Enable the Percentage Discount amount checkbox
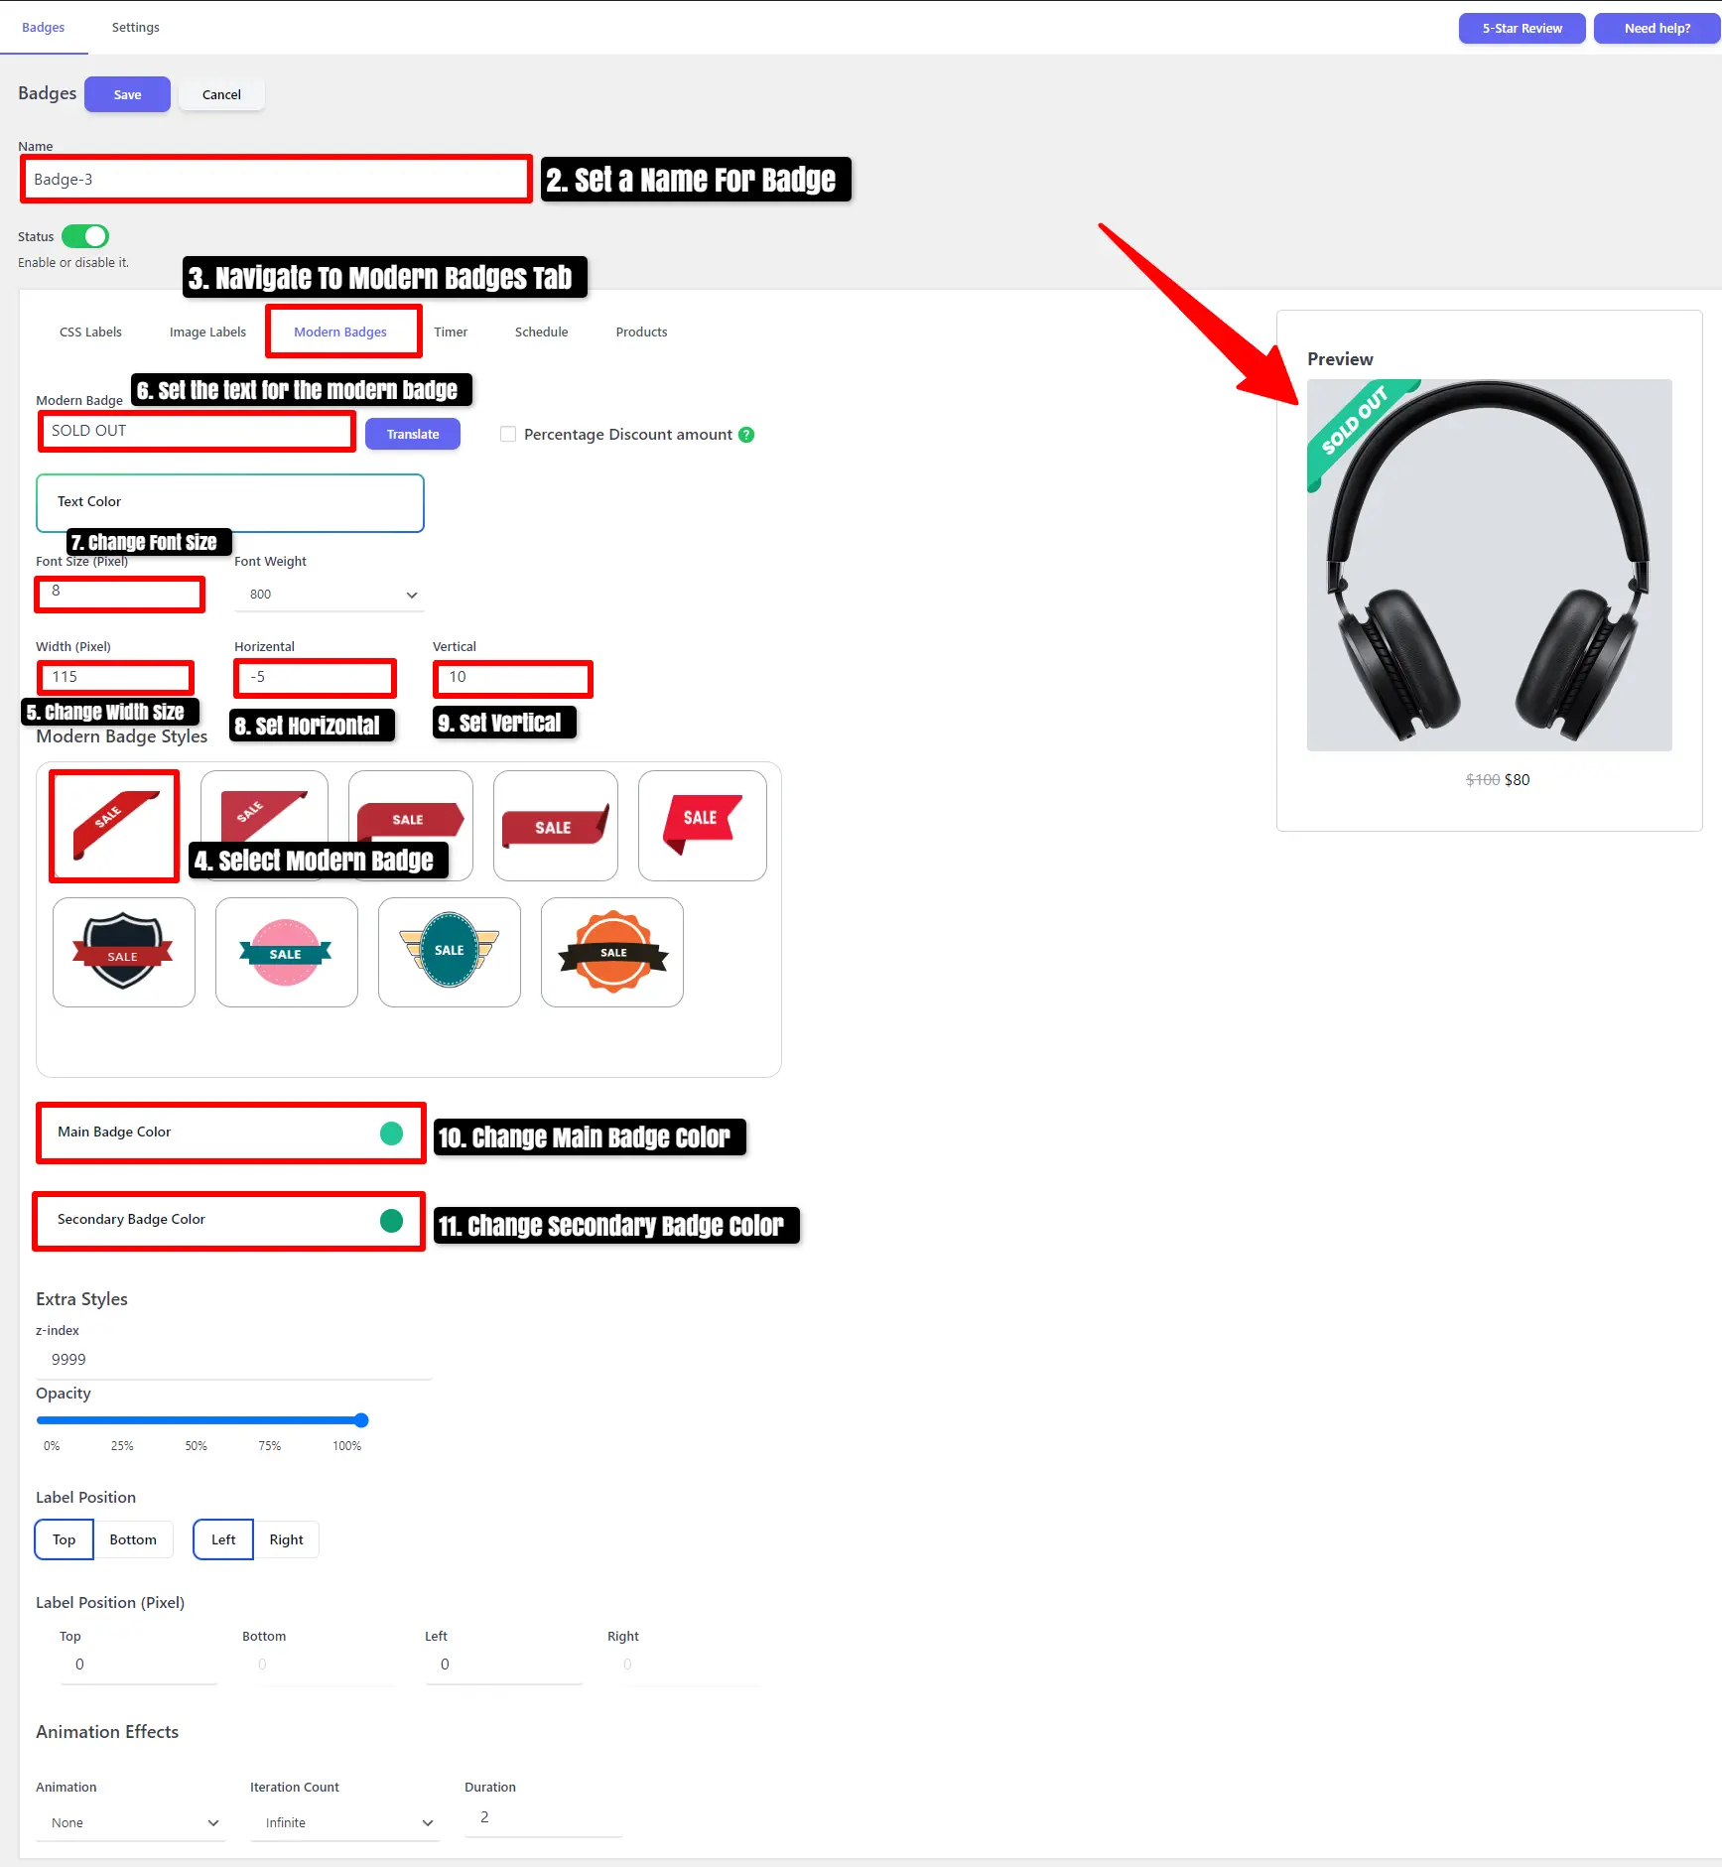 pyautogui.click(x=508, y=435)
